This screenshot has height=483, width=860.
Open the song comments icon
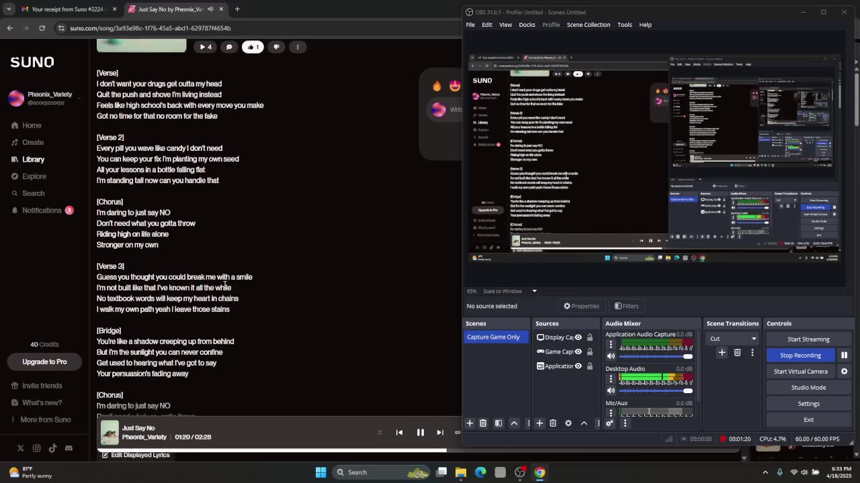229,47
